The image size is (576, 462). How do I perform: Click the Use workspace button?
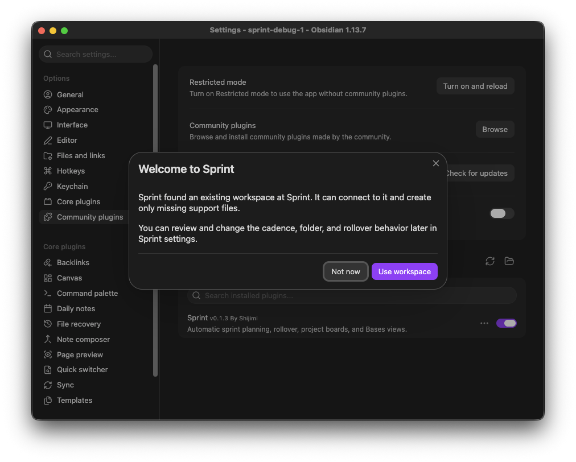(405, 271)
